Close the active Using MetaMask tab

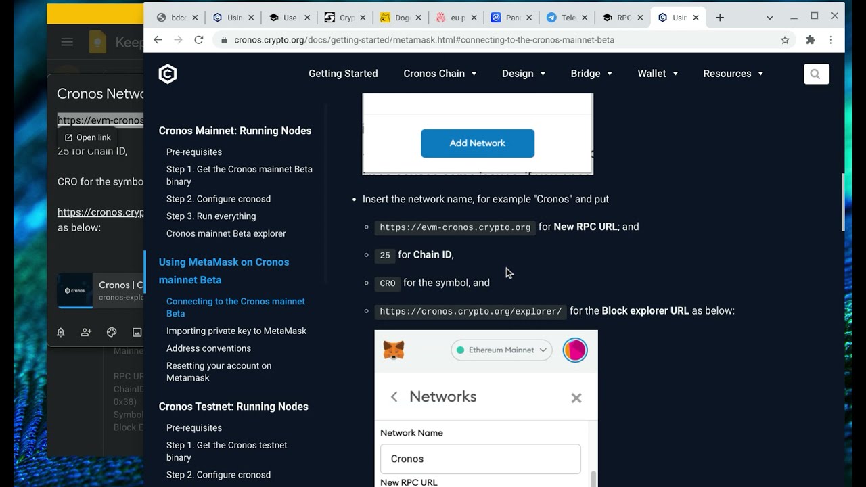pyautogui.click(x=696, y=18)
